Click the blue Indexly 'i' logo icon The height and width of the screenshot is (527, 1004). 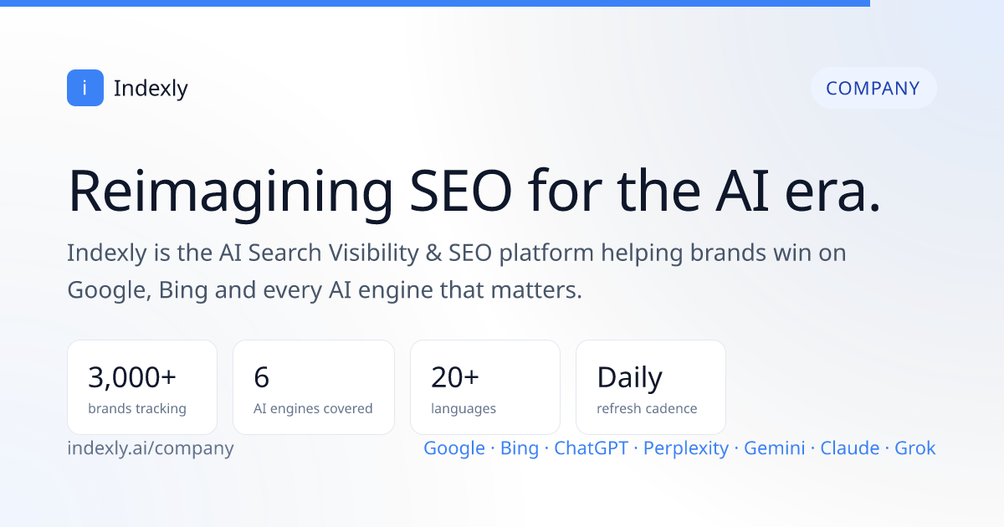coord(85,88)
